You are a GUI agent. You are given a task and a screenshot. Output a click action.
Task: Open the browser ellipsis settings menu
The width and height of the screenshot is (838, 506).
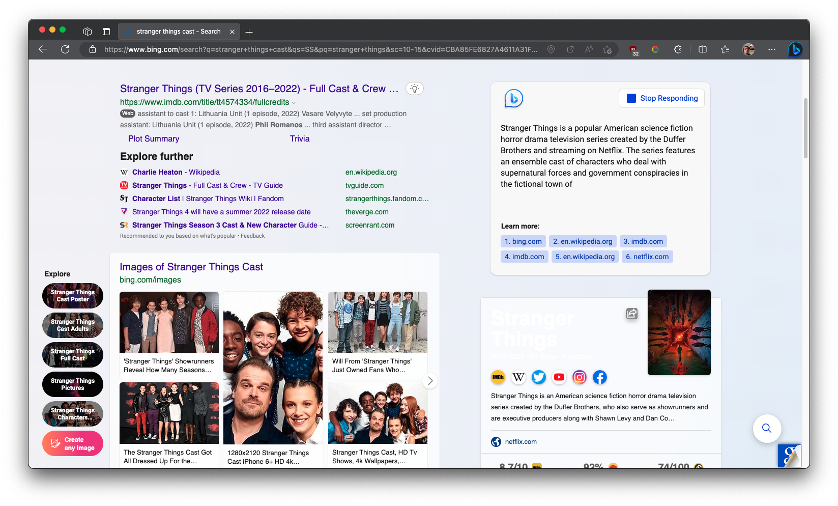pos(772,49)
